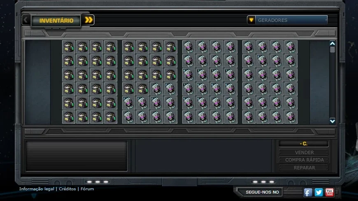Click the inventory scroll down arrow
This screenshot has width=358, height=201.
tap(332, 121)
